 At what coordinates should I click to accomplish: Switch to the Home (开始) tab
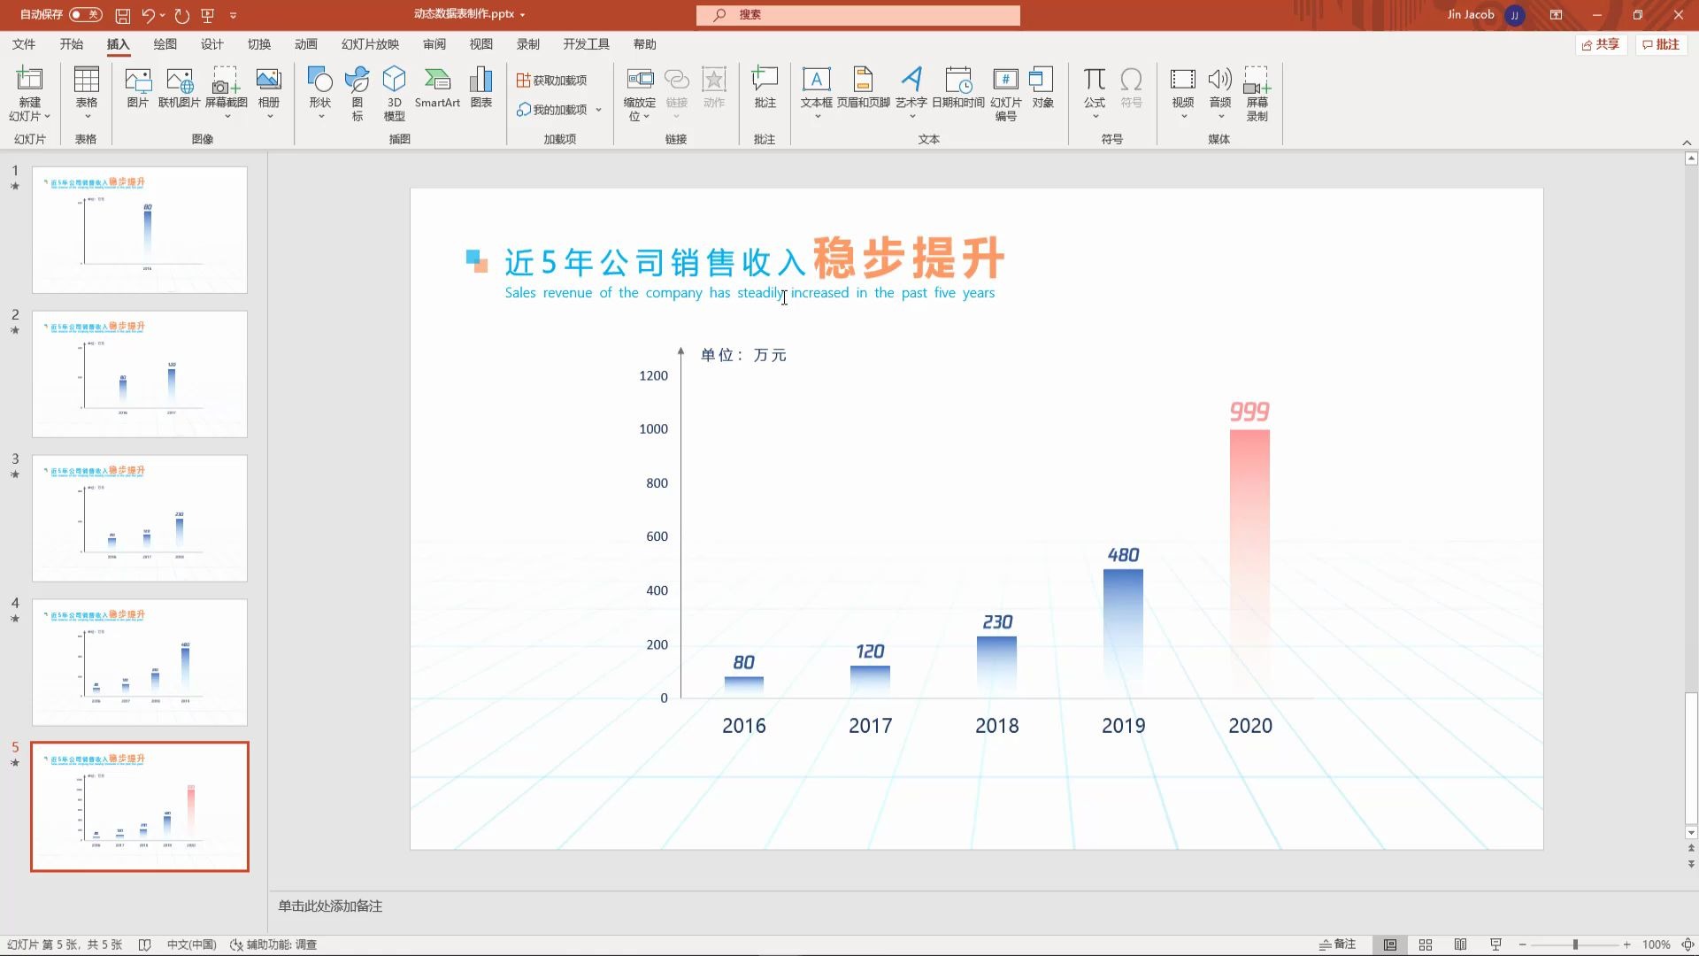71,44
